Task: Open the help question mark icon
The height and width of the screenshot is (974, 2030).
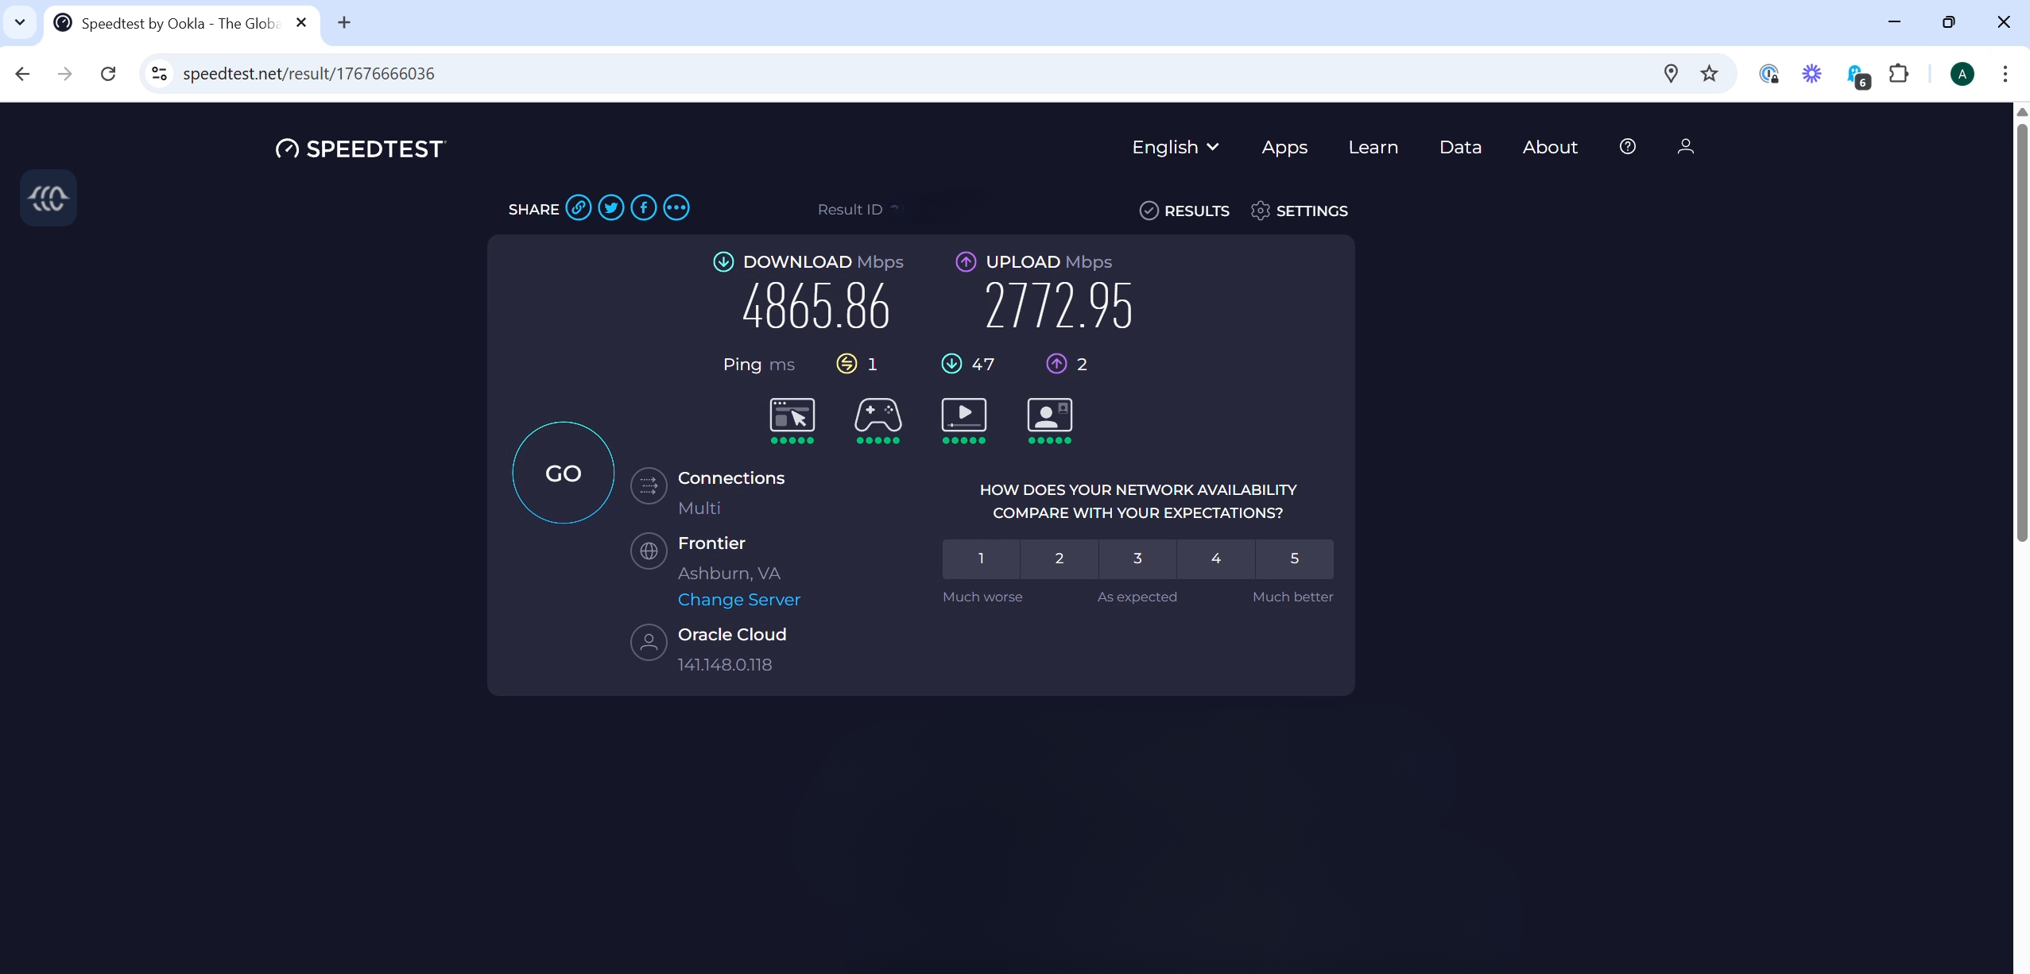Action: (x=1627, y=147)
